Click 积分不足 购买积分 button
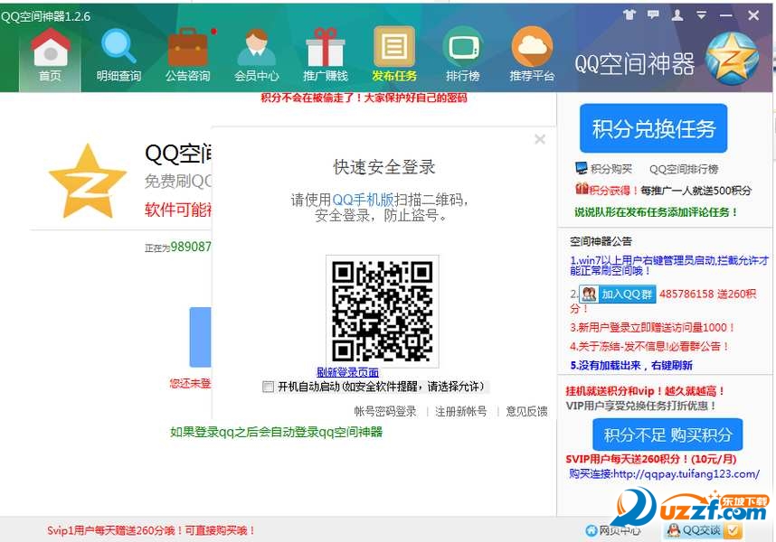776x542 pixels. point(667,435)
